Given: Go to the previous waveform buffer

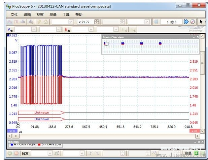Looking at the screenshot, I should point(156,22).
